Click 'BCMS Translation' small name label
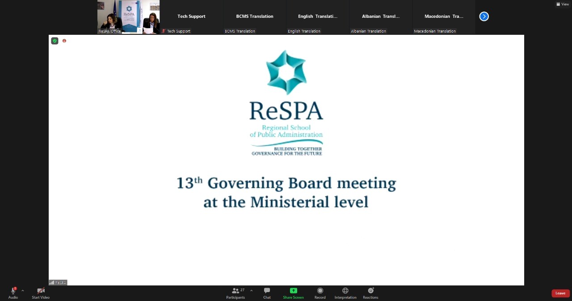 [x=240, y=31]
